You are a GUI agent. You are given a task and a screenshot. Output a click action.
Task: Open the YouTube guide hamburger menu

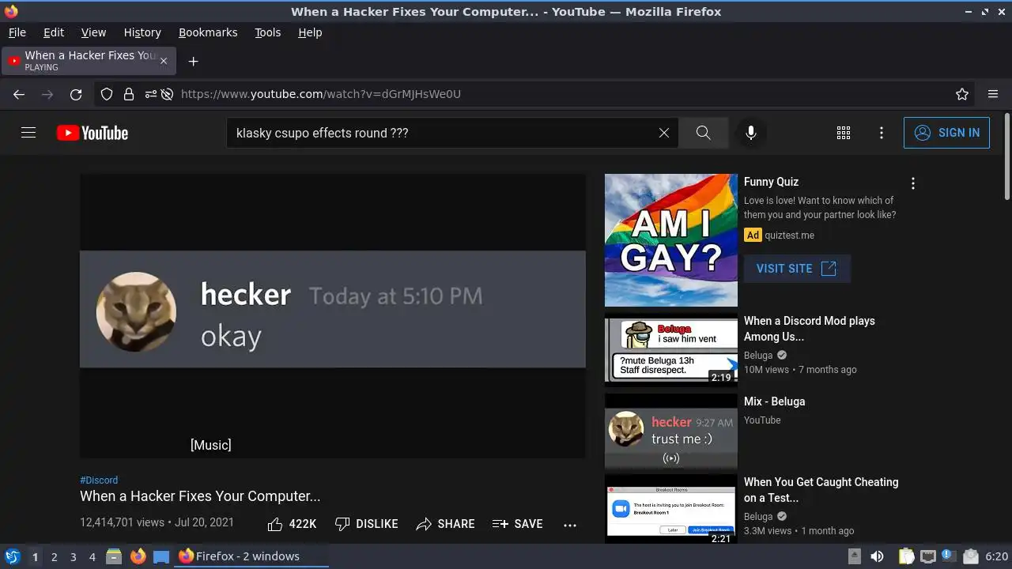point(28,133)
